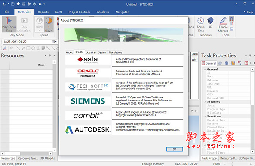
Task: Collapse the Progress section in Task Properties
Action: (x=205, y=102)
